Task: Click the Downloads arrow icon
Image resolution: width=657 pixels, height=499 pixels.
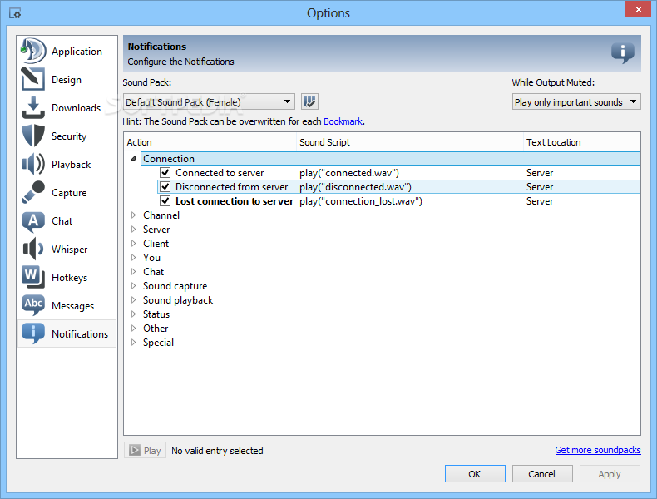Action: pos(33,107)
